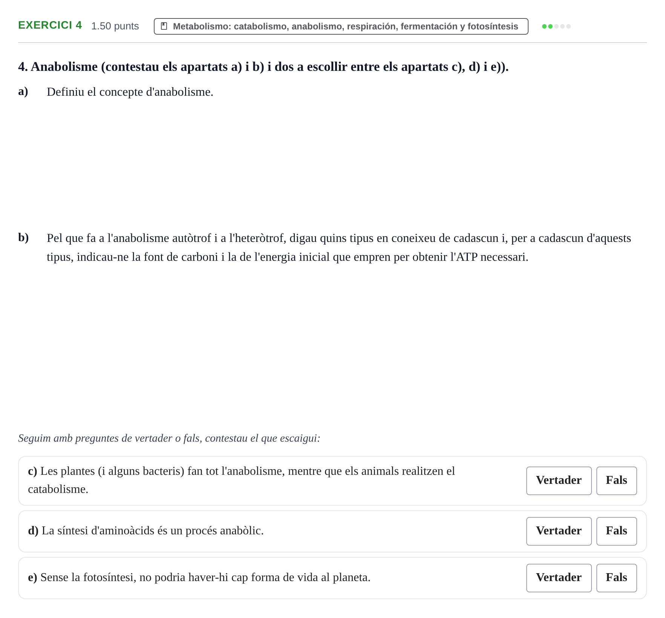Click the 1.50 punts score label
The height and width of the screenshot is (618, 665).
[x=115, y=26]
